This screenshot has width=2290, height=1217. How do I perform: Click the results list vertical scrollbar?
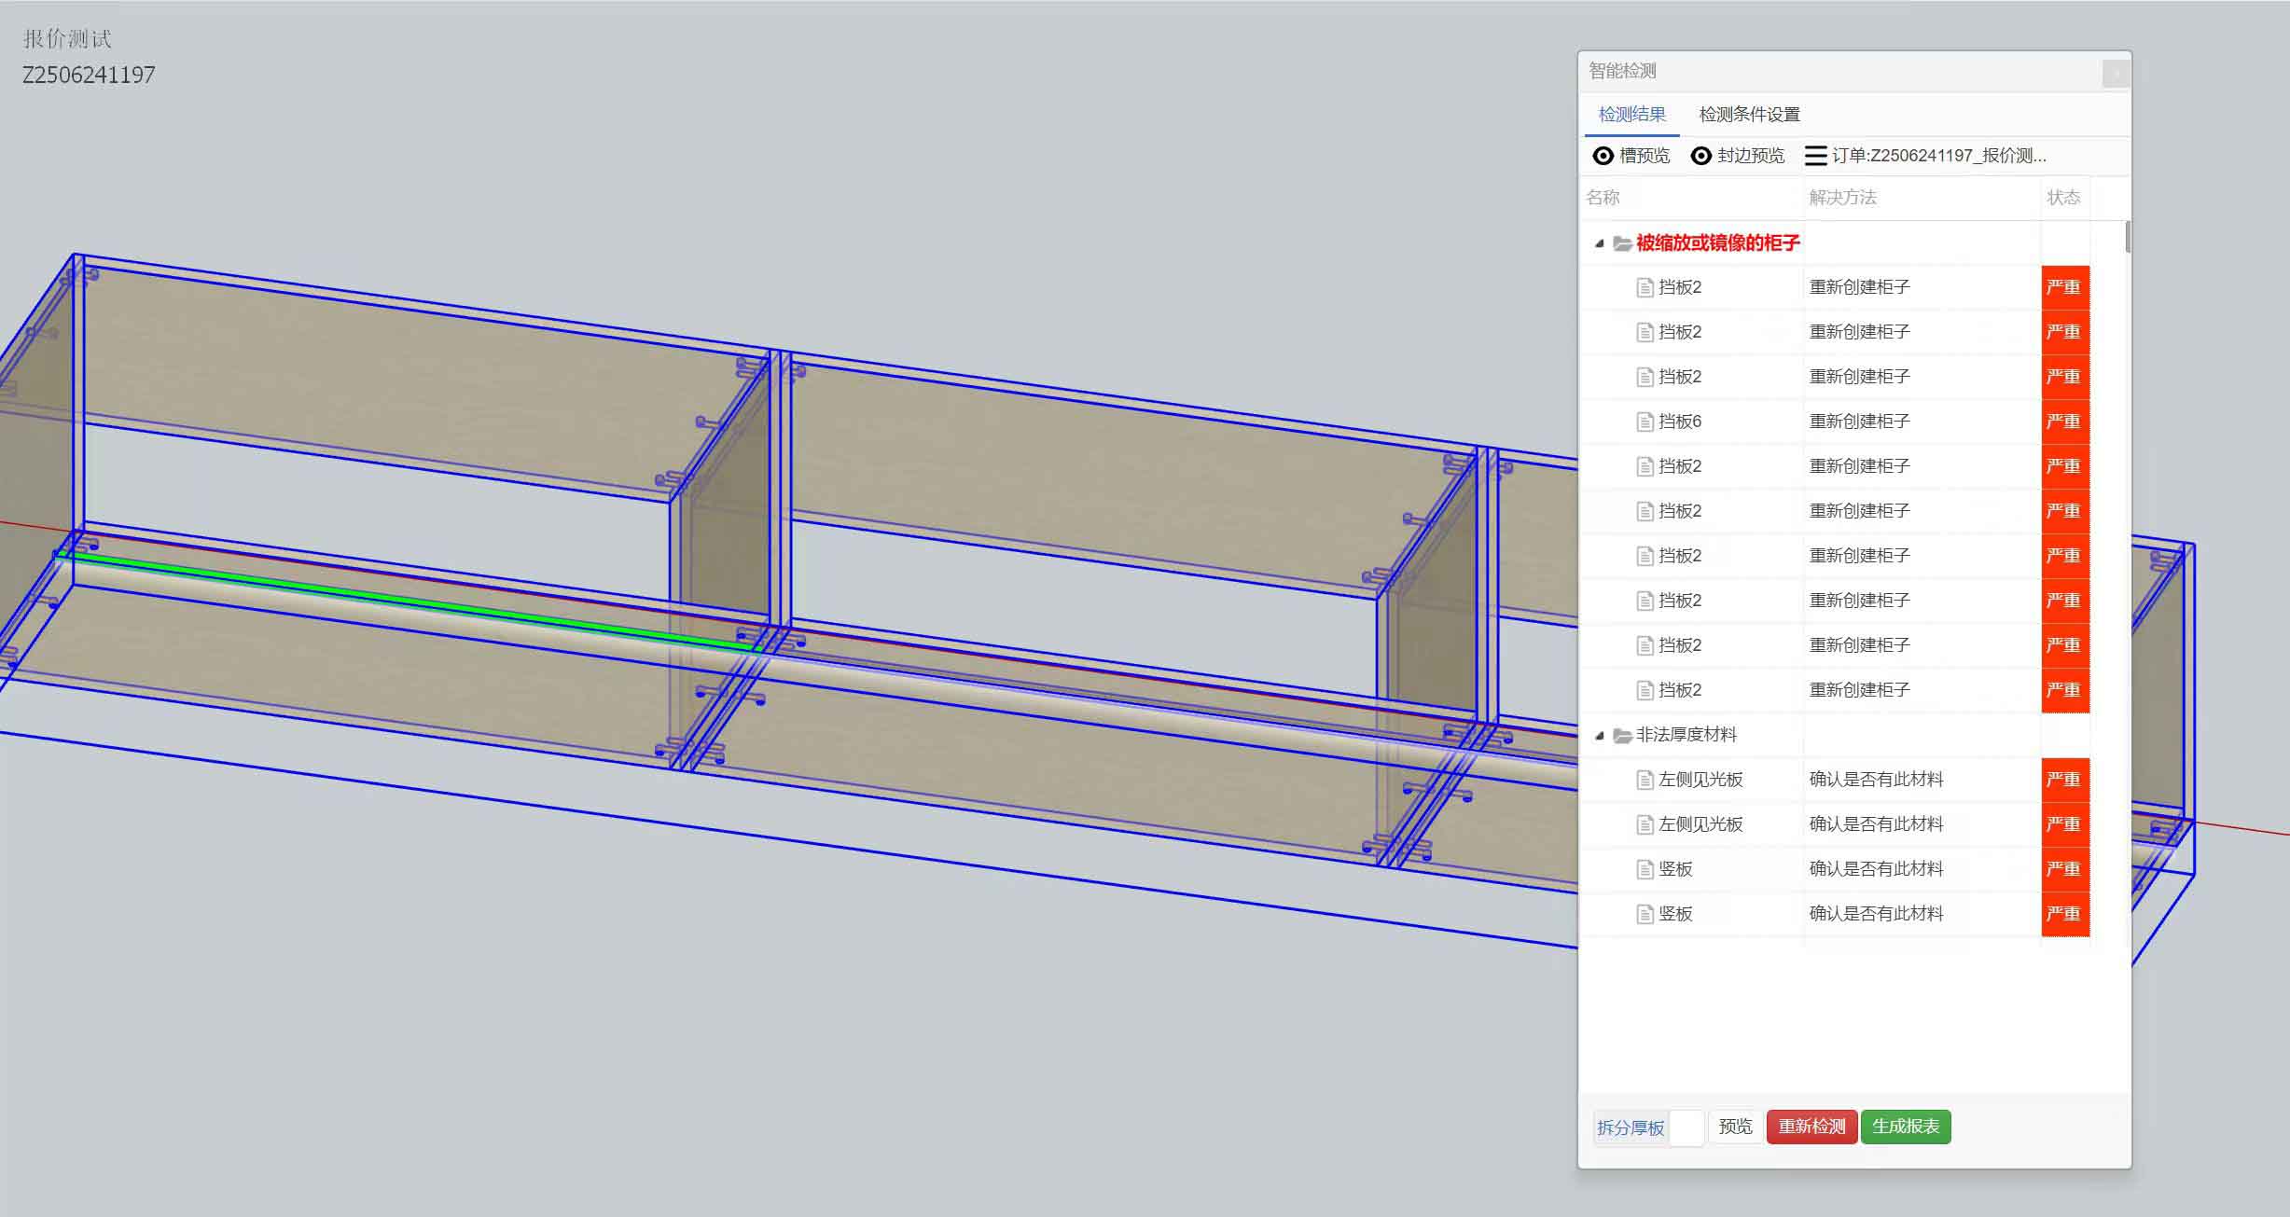pyautogui.click(x=2128, y=237)
